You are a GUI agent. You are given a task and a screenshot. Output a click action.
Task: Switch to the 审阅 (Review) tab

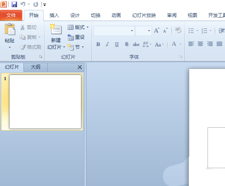[x=172, y=15]
